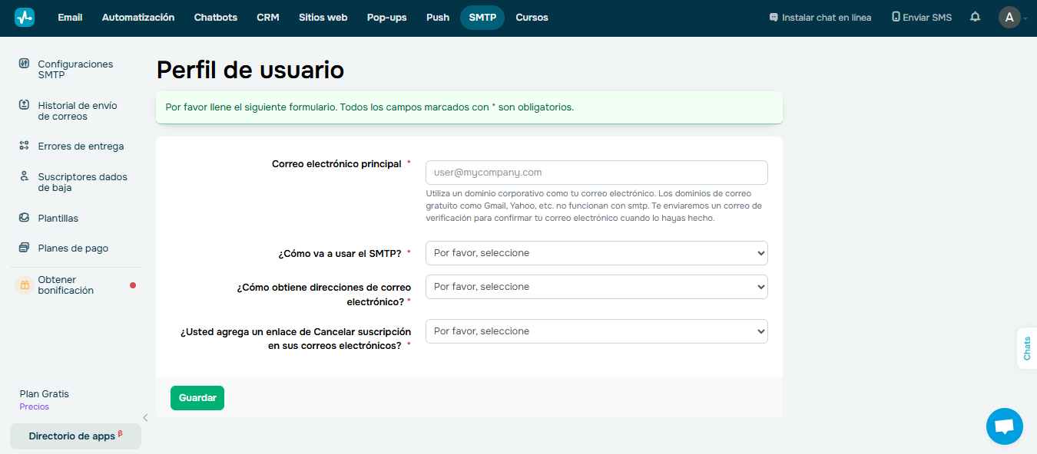Click the Guardar button
Screen dimensions: 1037x454
coord(197,398)
